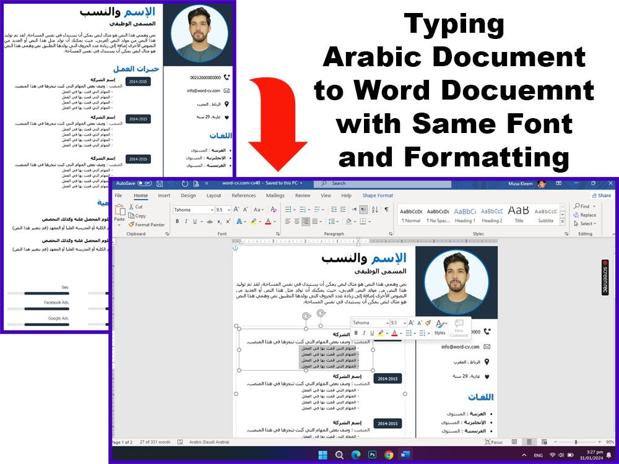Image resolution: width=619 pixels, height=464 pixels.
Task: Toggle Bold in the floating mini toolbar
Action: 357,333
